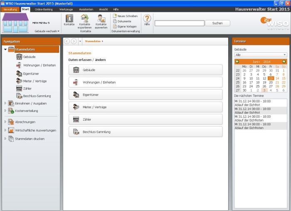Image resolution: width=291 pixels, height=211 pixels.
Task: Open the Gebäude filter dropdown showing Alle
Action: click(x=261, y=55)
